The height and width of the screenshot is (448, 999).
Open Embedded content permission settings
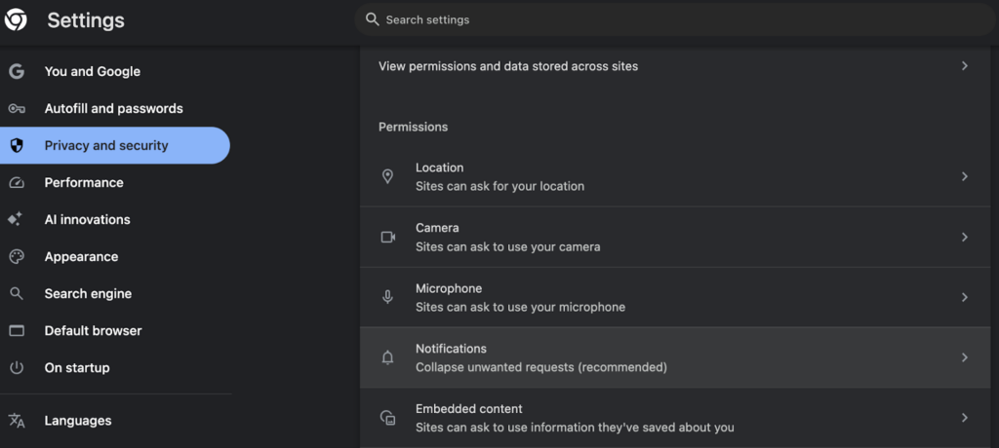(x=675, y=418)
